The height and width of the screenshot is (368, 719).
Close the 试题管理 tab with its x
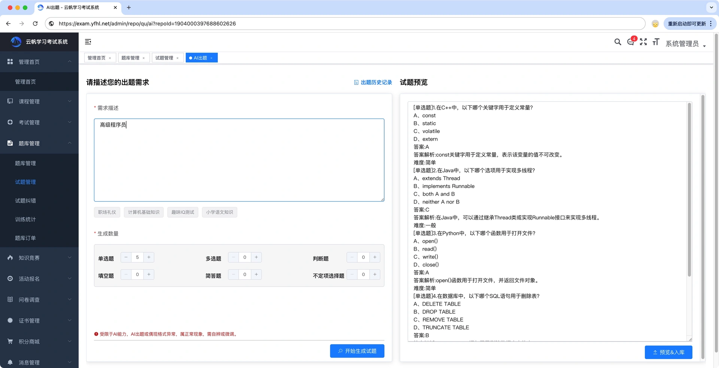pos(178,58)
